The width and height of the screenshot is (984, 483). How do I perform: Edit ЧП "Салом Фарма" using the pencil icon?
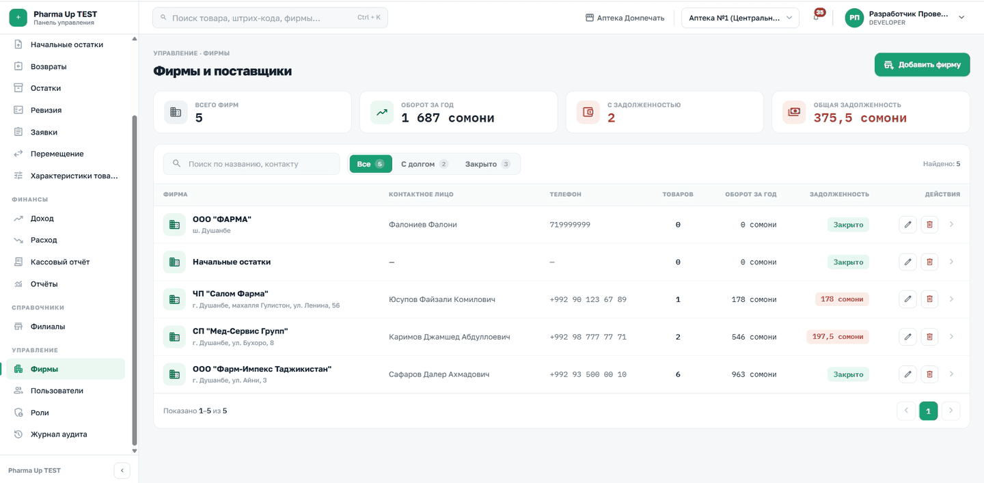pyautogui.click(x=907, y=299)
